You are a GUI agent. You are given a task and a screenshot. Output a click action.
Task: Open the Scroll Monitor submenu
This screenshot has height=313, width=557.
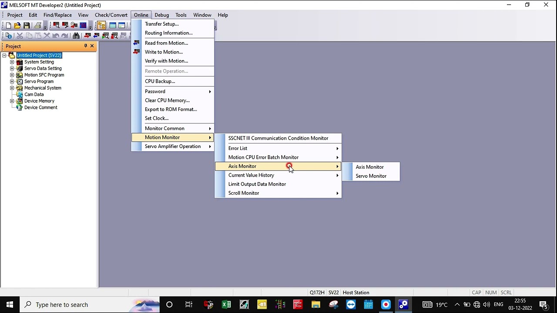point(278,193)
